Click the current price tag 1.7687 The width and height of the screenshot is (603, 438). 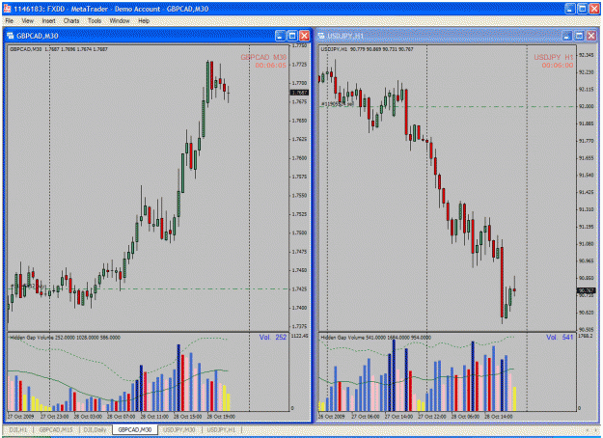coord(299,93)
